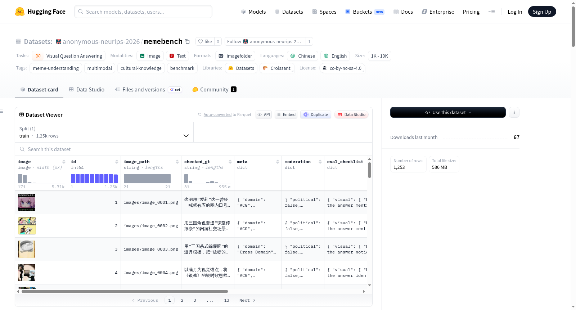The height and width of the screenshot is (310, 576).
Task: Click the page's vertical scrollbar
Action: click(x=573, y=26)
